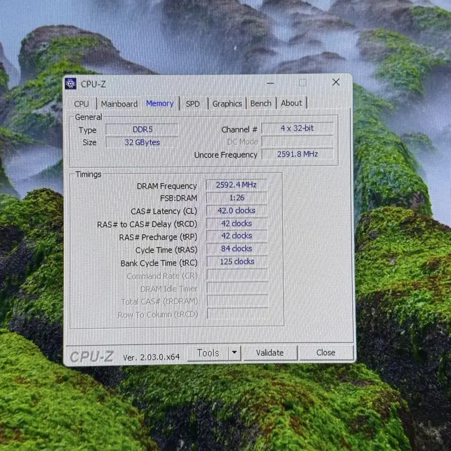The width and height of the screenshot is (451, 451).
Task: Click the Close button at bottom
Action: point(326,352)
